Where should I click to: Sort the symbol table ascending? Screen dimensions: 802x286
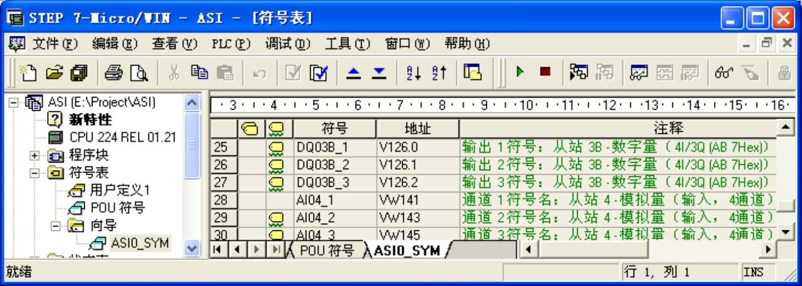[414, 72]
